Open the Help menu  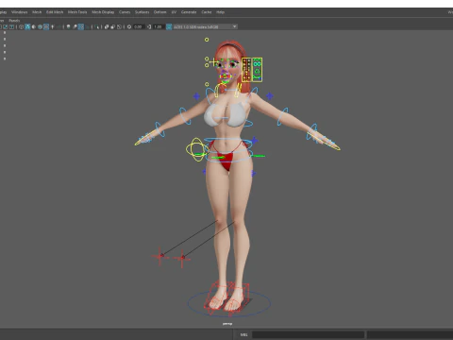220,12
